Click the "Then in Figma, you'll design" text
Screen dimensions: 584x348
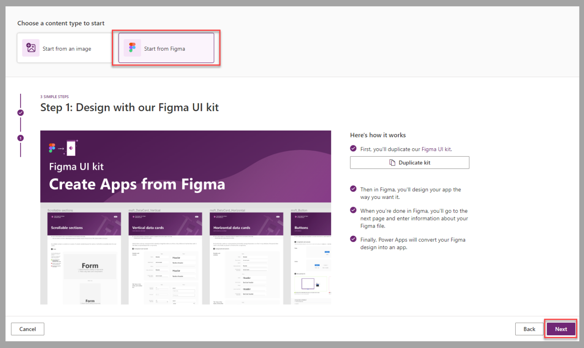411,193
